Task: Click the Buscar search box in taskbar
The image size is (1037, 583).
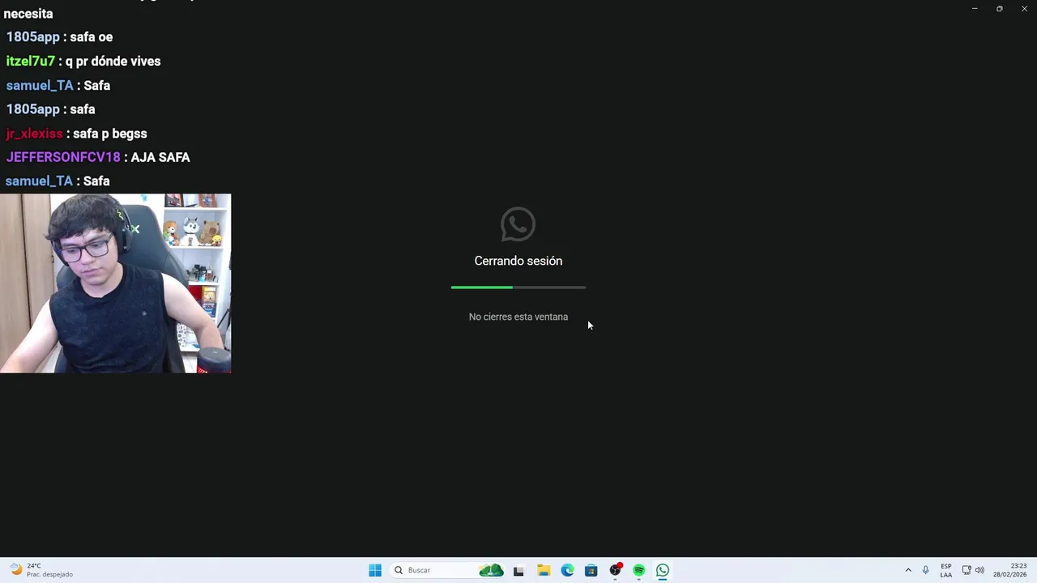Action: [x=447, y=570]
